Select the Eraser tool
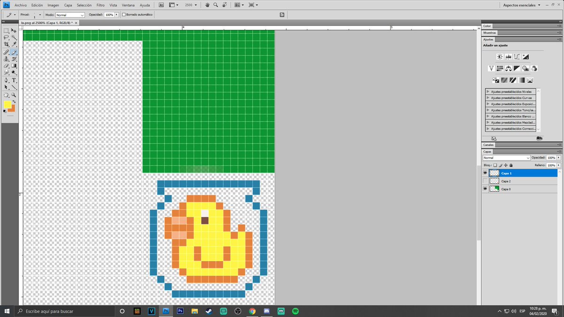This screenshot has height=317, width=564. coord(6,66)
